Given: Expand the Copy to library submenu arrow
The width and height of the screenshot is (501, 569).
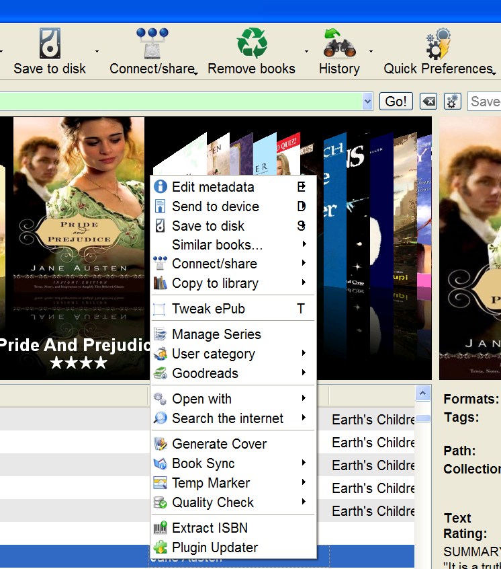Looking at the screenshot, I should pos(304,282).
